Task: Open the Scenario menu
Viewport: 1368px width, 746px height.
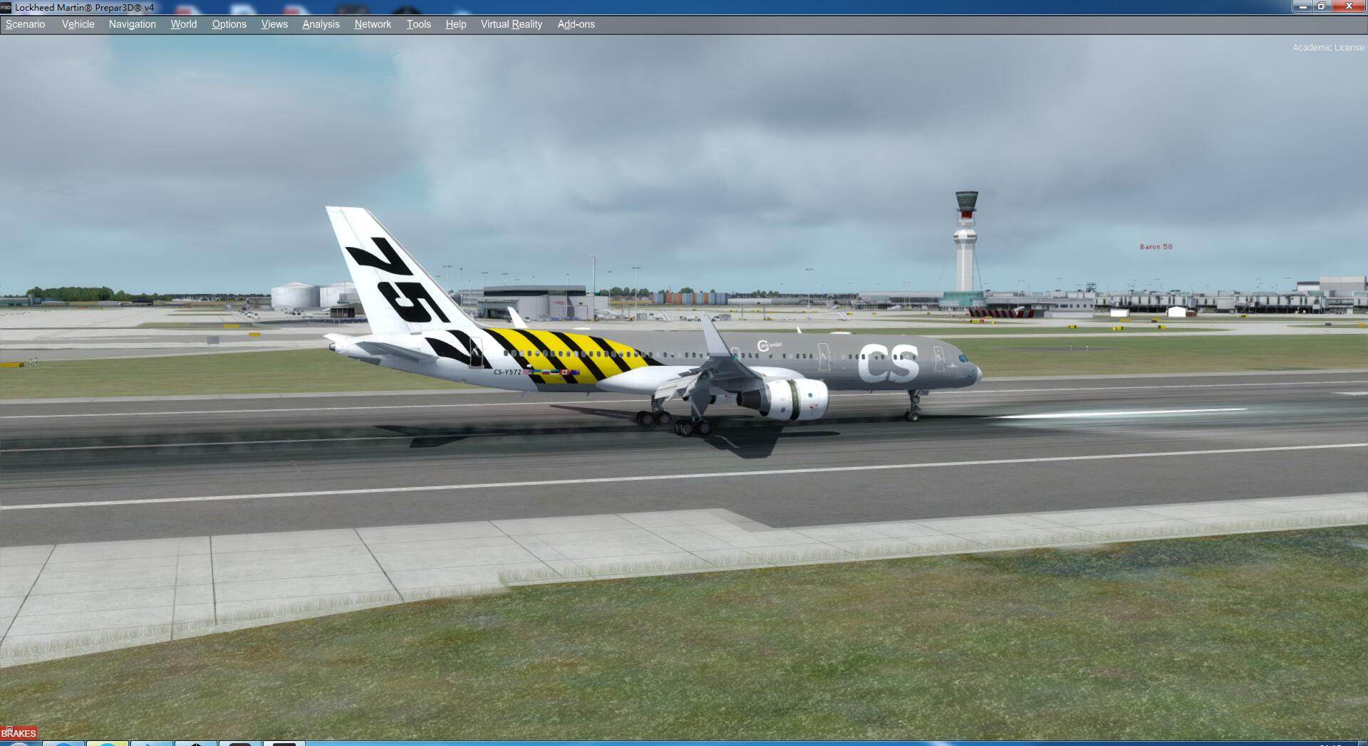Action: click(x=24, y=23)
